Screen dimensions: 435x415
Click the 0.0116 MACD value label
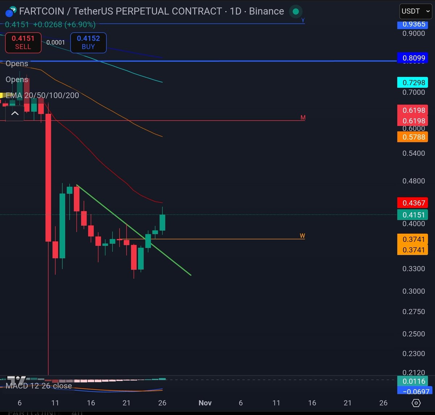point(413,381)
